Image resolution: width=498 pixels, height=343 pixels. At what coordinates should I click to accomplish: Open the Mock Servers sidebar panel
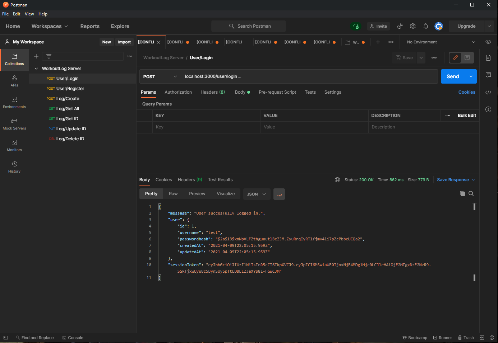click(14, 124)
